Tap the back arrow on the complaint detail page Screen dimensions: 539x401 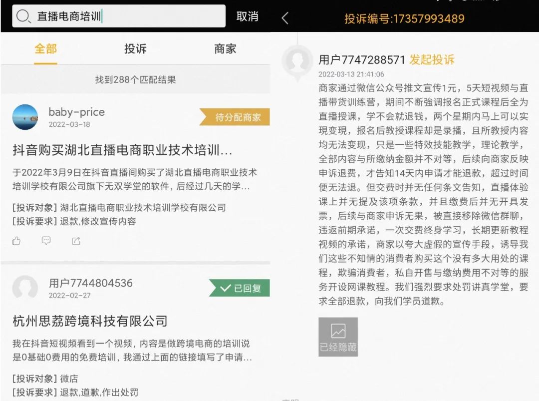click(284, 16)
